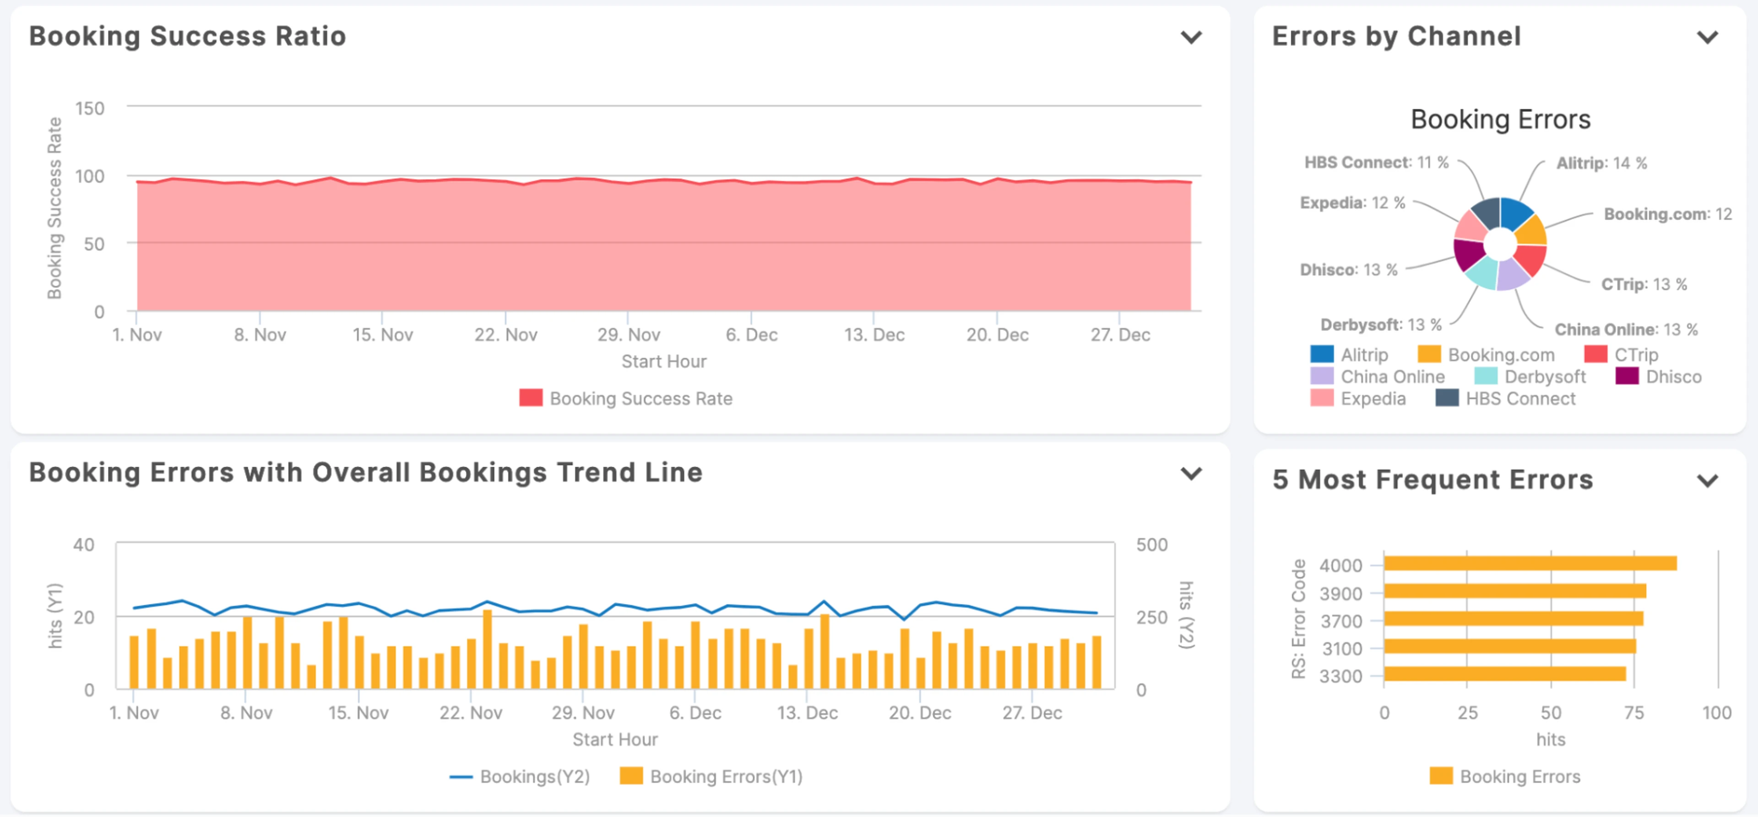Toggle the Booking Errors(Y1) legend item
Screen dimensions: 1758x817
(x=711, y=777)
